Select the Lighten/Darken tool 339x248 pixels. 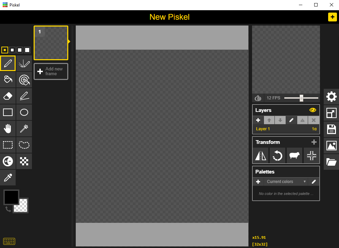pos(8,161)
